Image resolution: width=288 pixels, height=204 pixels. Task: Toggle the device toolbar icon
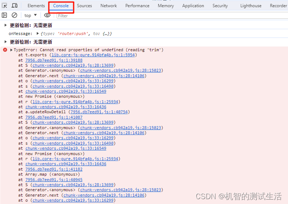point(15,6)
